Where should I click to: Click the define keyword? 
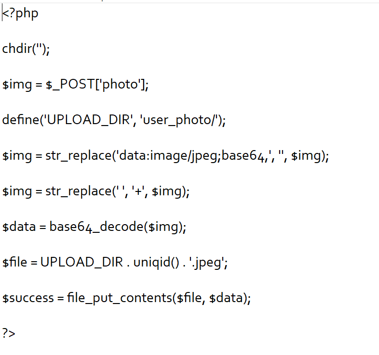tap(20, 120)
